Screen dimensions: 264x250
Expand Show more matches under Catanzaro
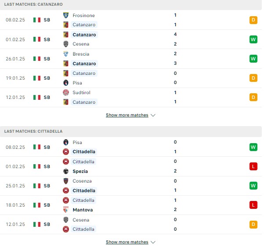[127, 115]
